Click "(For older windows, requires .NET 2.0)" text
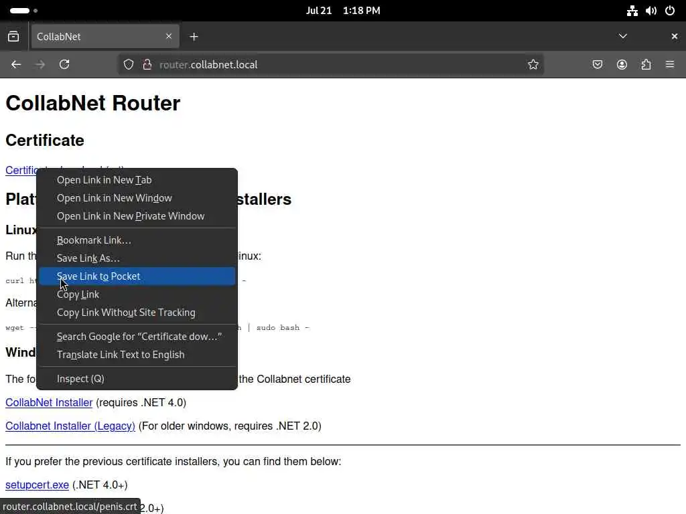Screen dimensions: 686x514 point(230,426)
